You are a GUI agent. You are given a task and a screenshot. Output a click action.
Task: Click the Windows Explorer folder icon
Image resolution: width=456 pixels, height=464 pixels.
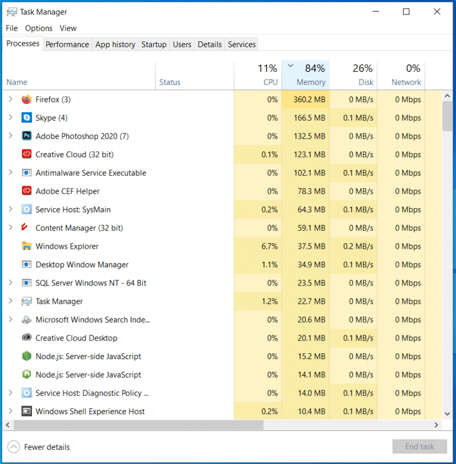tap(27, 246)
